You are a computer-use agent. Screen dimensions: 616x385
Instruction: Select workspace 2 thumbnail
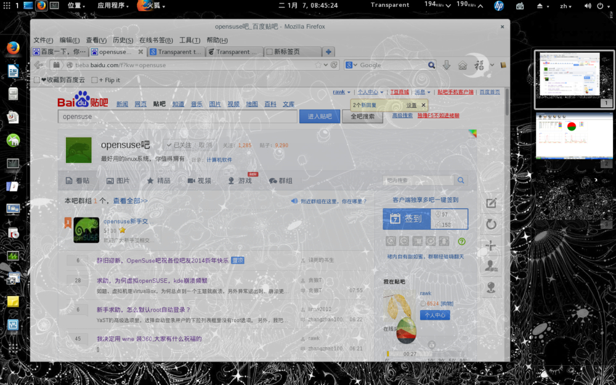(x=574, y=136)
